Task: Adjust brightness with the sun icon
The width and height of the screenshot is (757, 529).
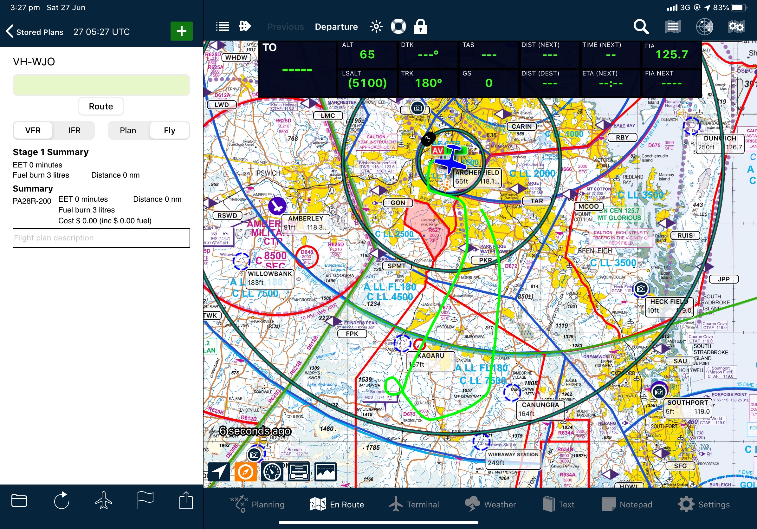Action: pos(376,26)
